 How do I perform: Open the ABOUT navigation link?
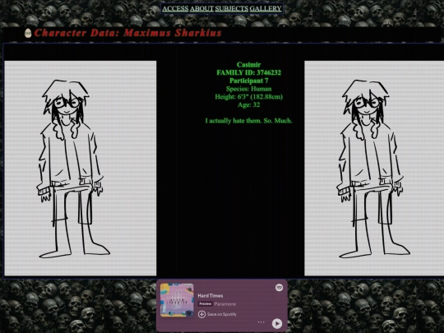pos(201,8)
